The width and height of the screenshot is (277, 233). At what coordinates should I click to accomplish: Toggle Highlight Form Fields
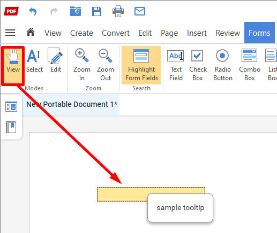pyautogui.click(x=141, y=65)
